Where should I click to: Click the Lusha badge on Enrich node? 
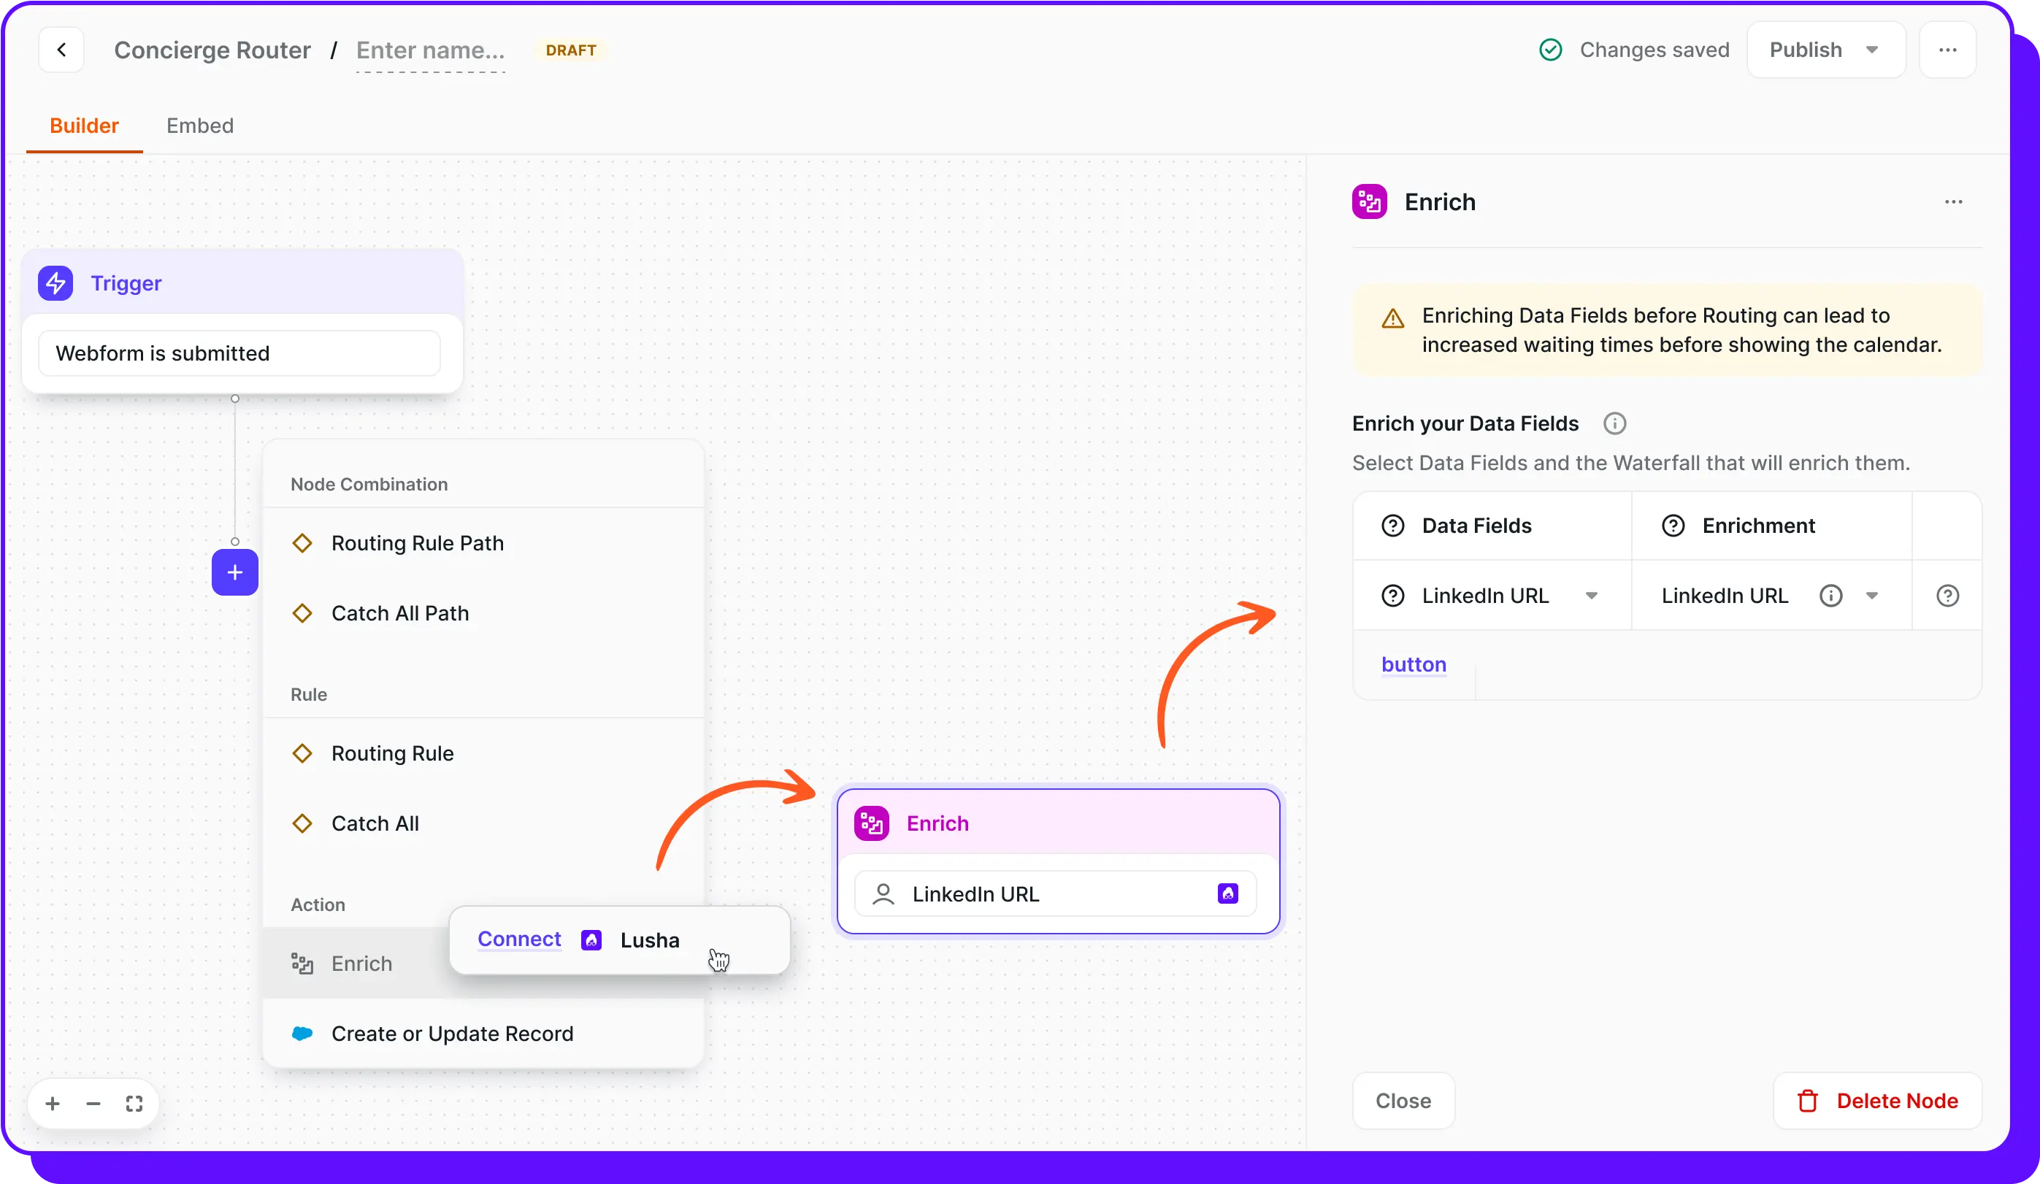coord(1228,893)
